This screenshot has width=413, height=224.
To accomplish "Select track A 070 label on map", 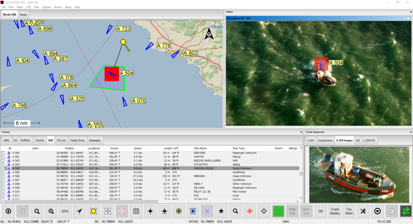I will tap(138, 101).
